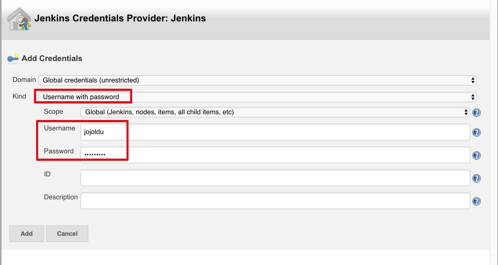Viewport: 498px width, 265px height.
Task: Click the Description label
Action: click(x=61, y=197)
